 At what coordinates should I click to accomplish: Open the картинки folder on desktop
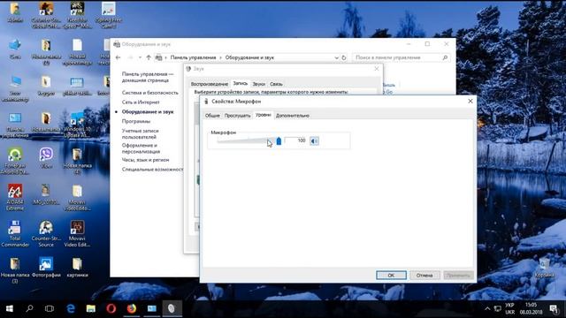77,267
